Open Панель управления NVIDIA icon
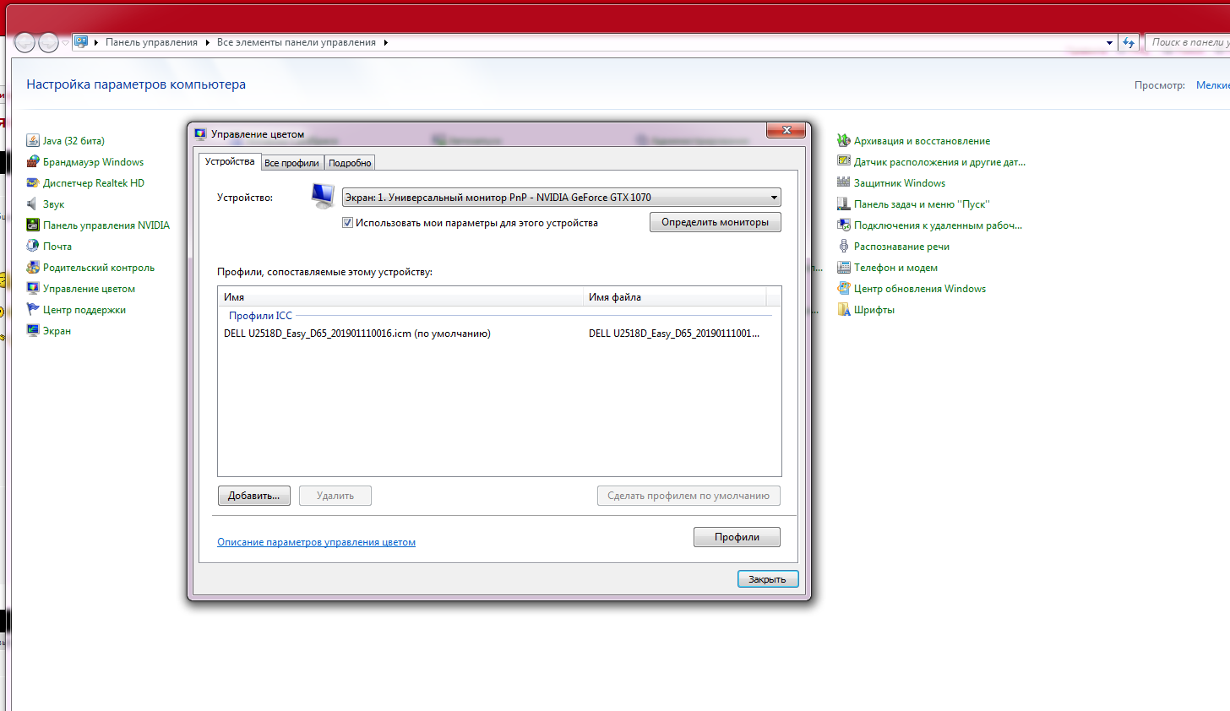1230x711 pixels. click(x=33, y=225)
